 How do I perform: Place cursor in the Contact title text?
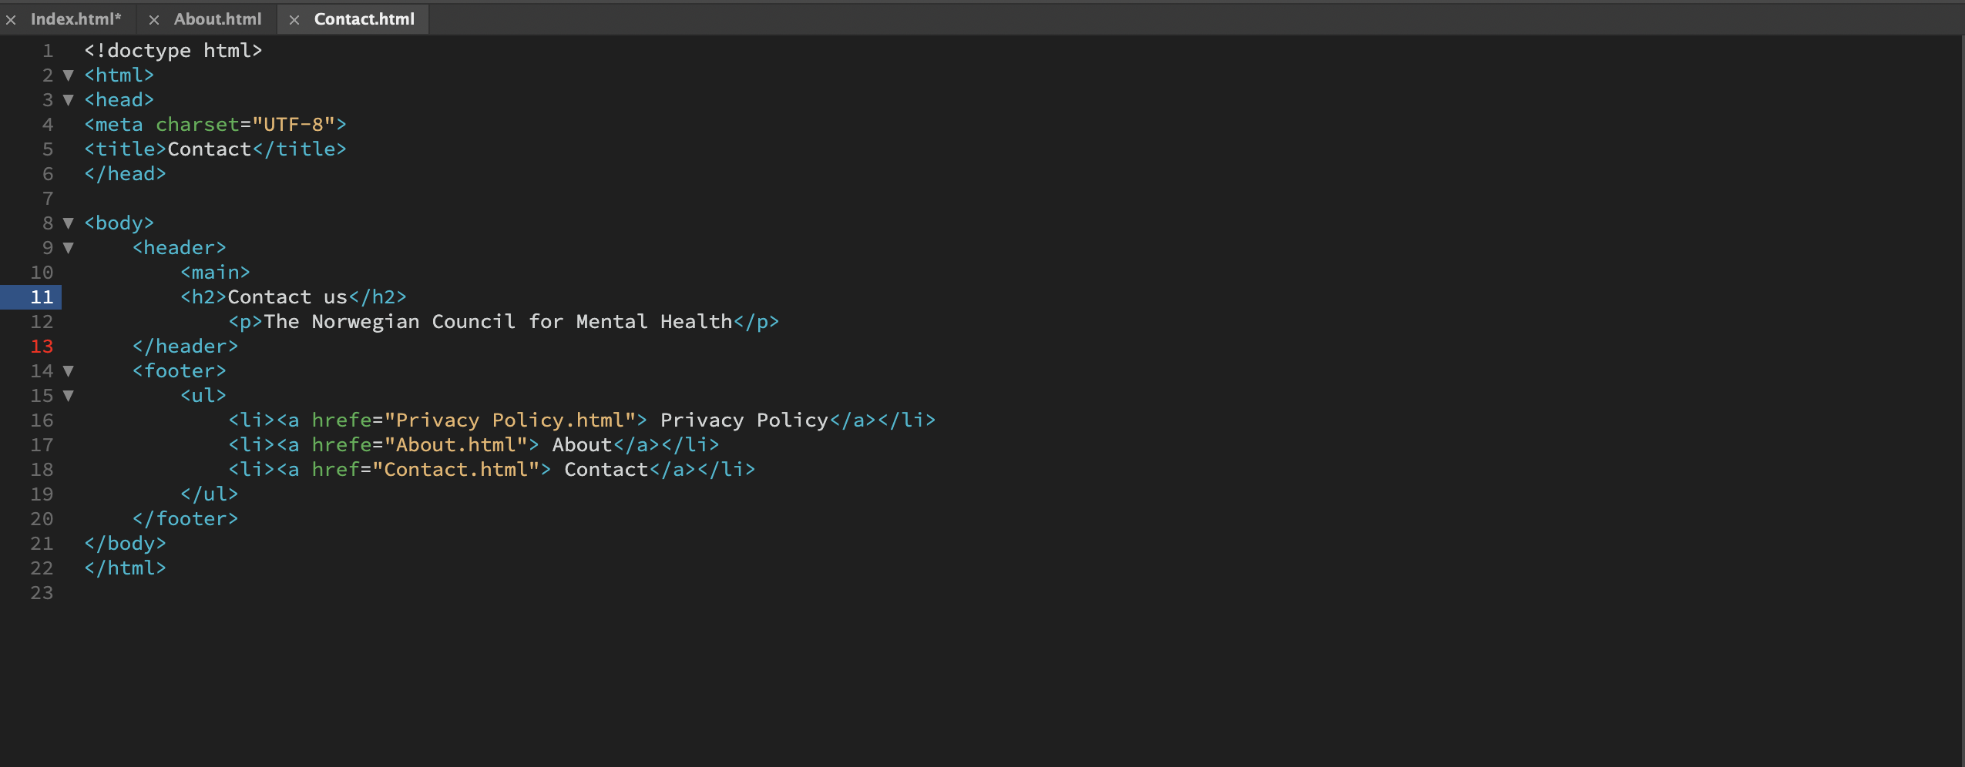pos(210,149)
